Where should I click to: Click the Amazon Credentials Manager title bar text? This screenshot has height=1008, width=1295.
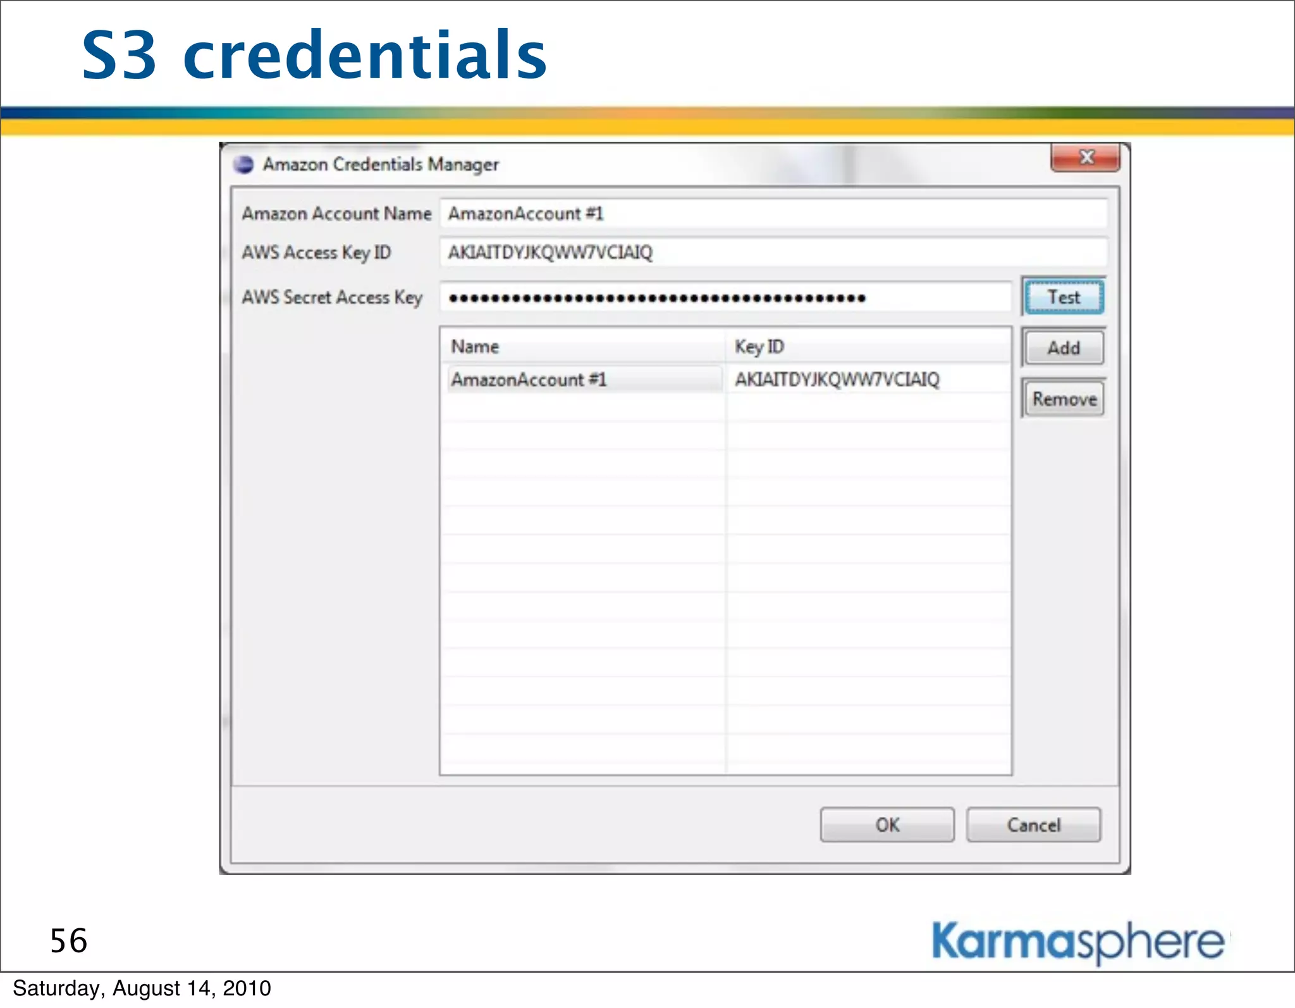[x=381, y=165]
